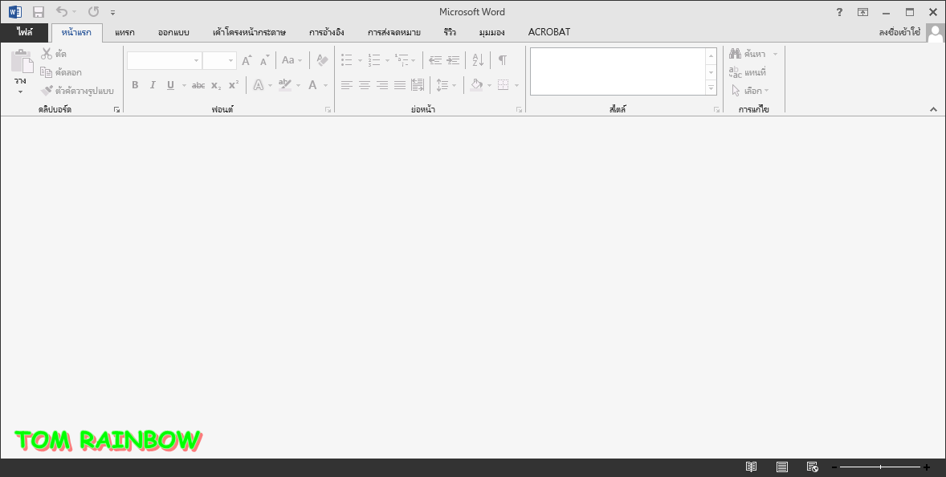Click Text Effects outlined A icon

tap(259, 85)
